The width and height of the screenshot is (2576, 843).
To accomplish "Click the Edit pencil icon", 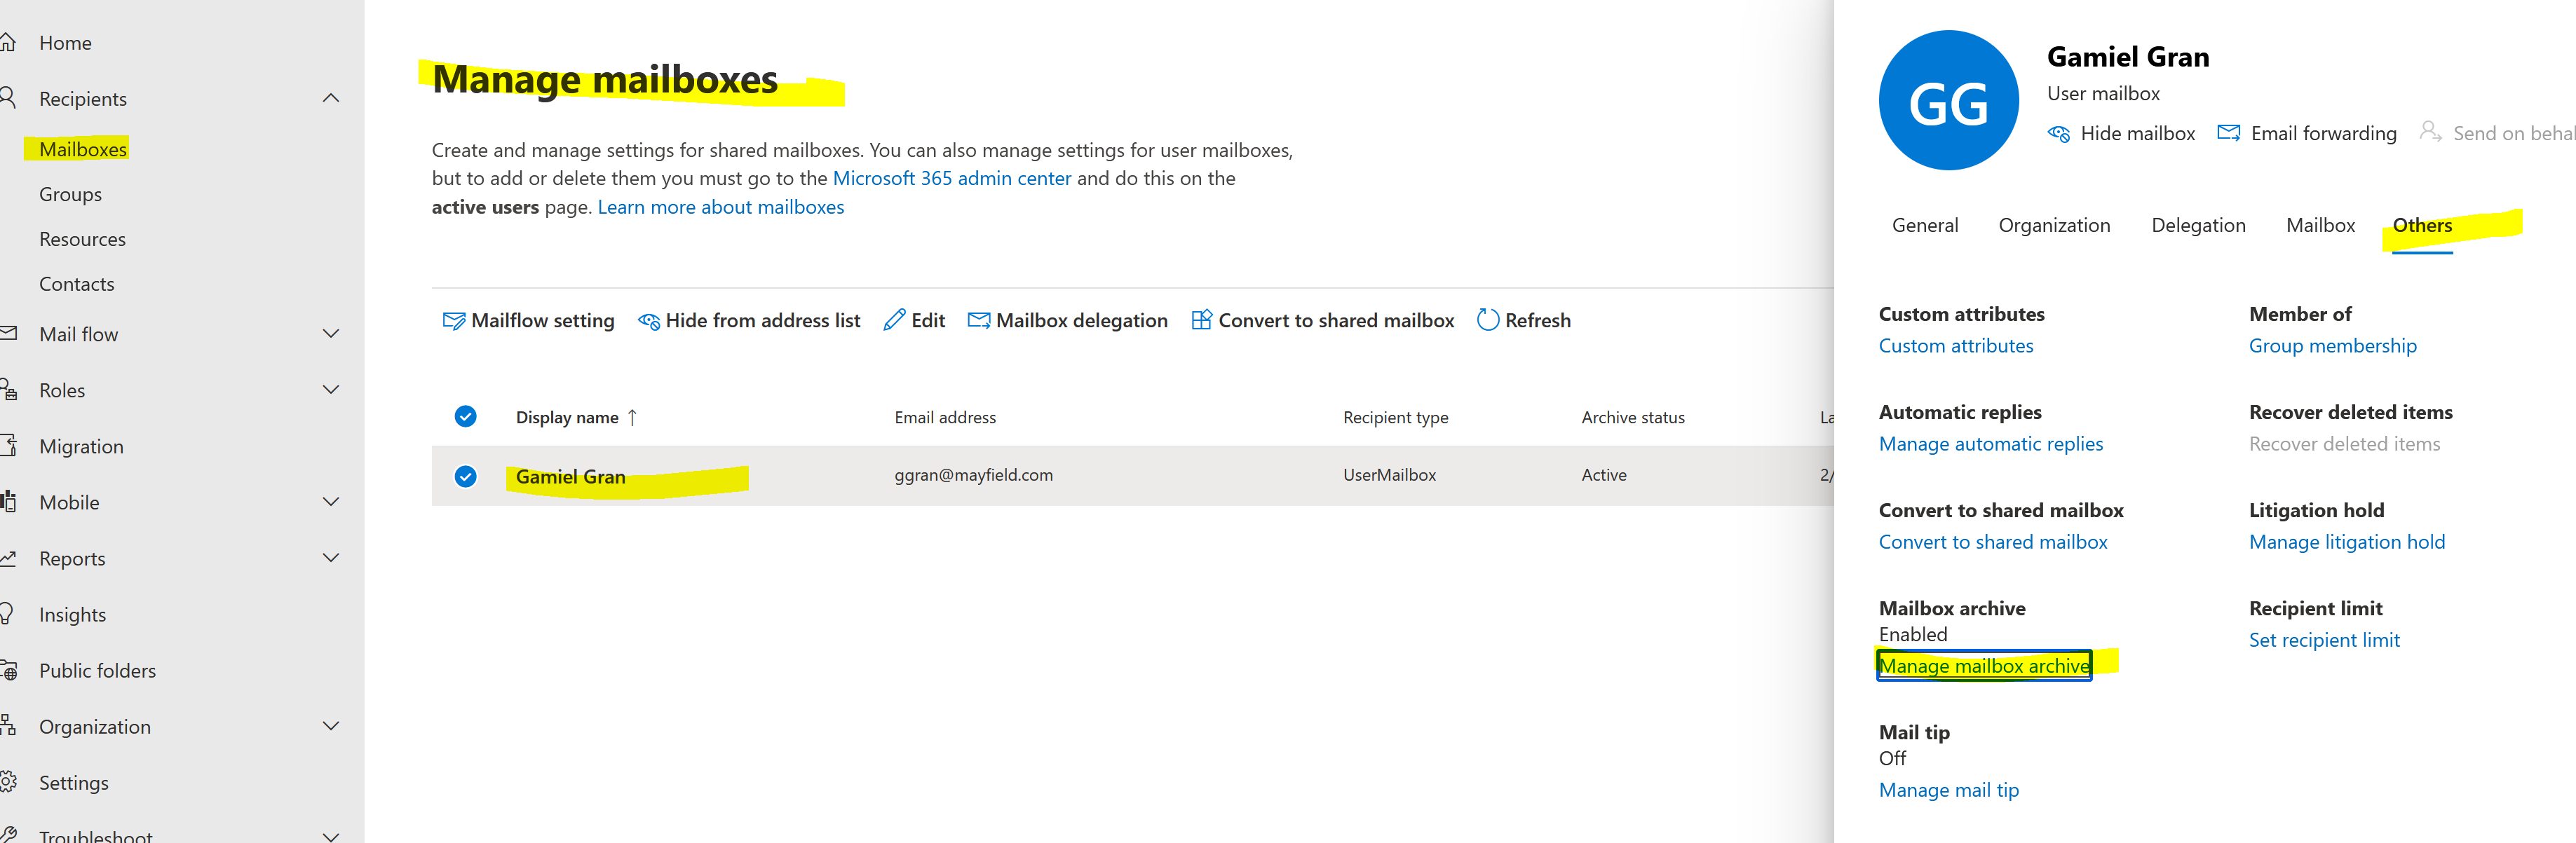I will point(894,320).
